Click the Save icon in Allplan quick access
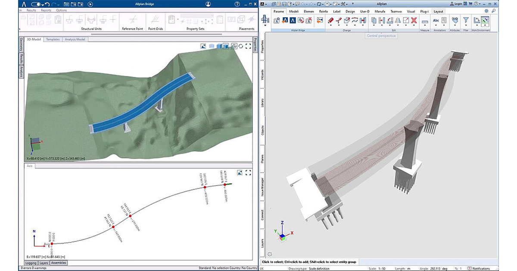 coord(285,4)
